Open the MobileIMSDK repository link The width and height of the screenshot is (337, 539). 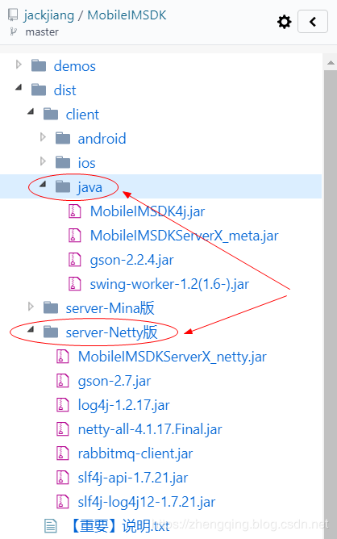click(127, 15)
